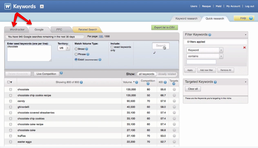Set per page to 100 link
258x148 pixels.
point(101,36)
